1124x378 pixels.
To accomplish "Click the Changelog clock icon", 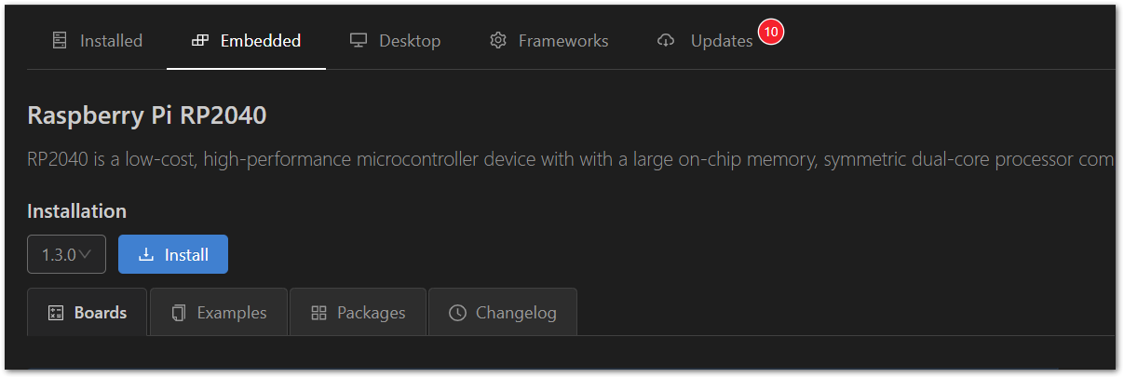I will coord(457,313).
